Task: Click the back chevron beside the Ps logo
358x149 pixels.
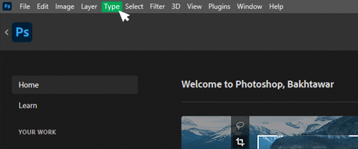Action: [6, 32]
